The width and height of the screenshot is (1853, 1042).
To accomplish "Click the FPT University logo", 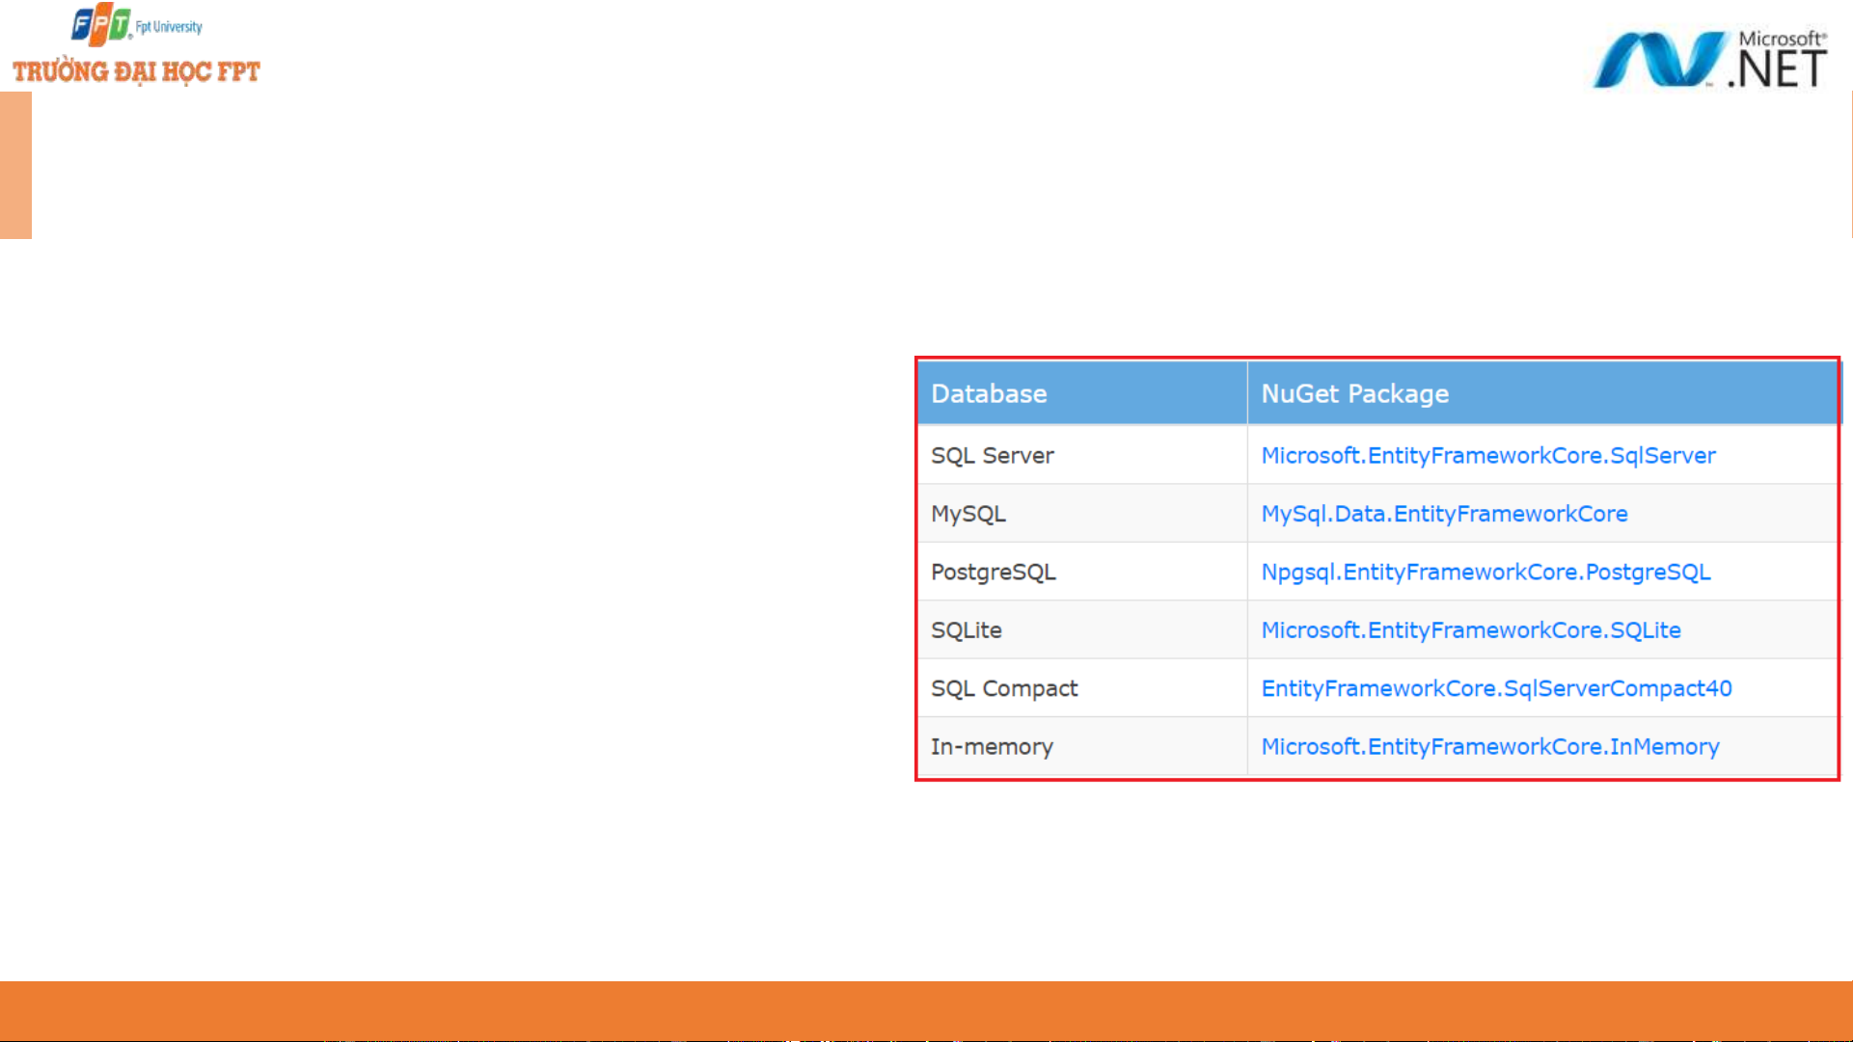I will [x=100, y=24].
